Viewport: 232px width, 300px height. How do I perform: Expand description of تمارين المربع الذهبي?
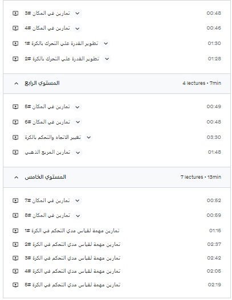[78, 153]
